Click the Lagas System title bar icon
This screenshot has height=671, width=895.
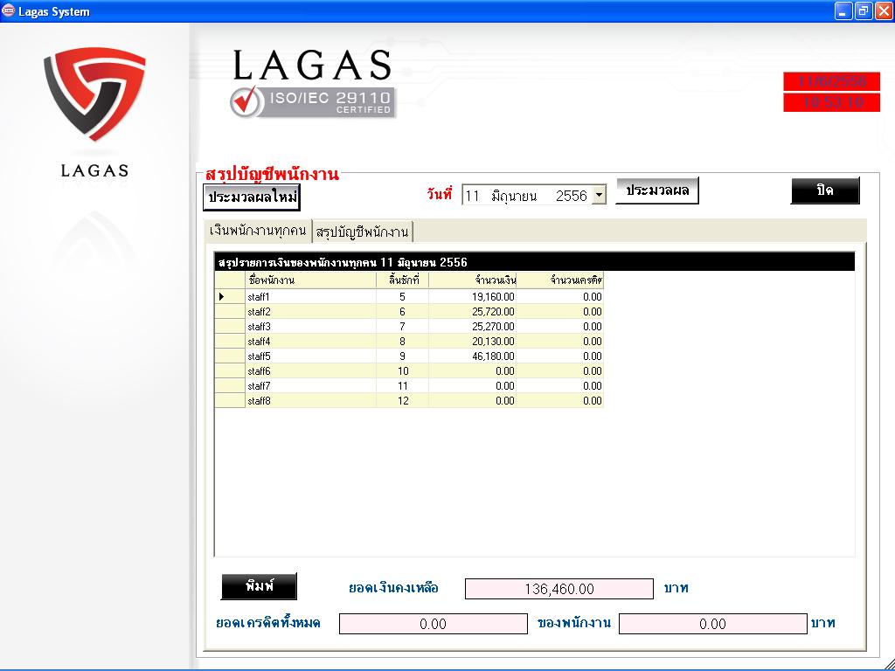9,11
